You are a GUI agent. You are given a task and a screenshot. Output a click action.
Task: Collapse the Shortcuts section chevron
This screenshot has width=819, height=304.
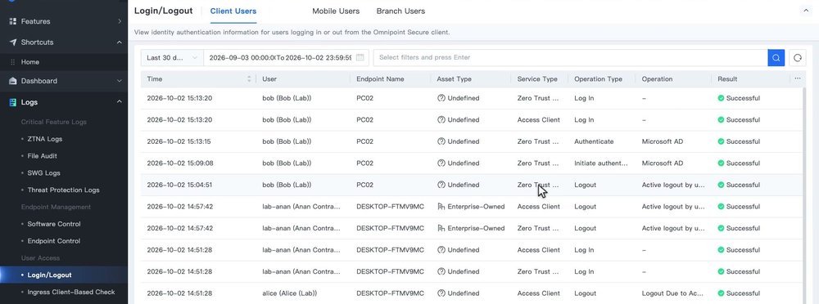point(119,42)
